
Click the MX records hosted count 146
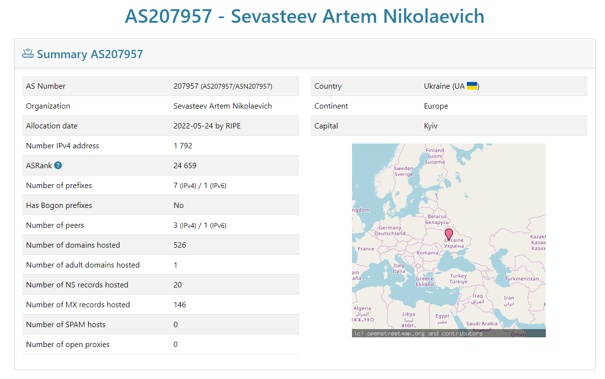coord(180,304)
